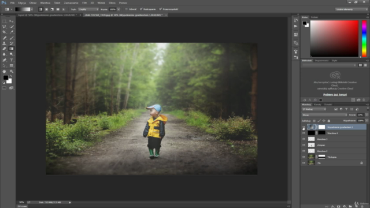This screenshot has width=370, height=208.
Task: Select the Quick Selection tool
Action: coord(12,27)
